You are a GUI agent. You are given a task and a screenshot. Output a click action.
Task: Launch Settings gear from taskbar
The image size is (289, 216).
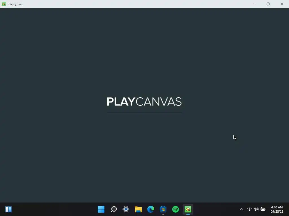click(126, 209)
